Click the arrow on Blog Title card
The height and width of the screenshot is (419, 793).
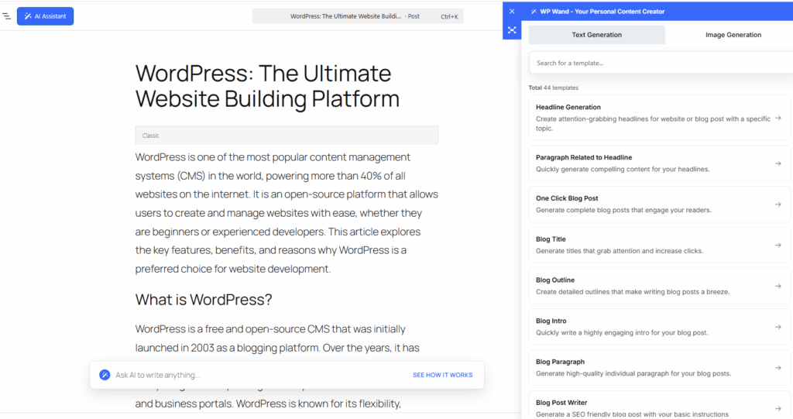pos(778,246)
